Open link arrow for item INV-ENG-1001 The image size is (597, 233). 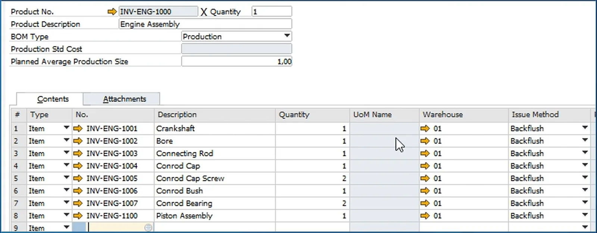[x=78, y=129]
